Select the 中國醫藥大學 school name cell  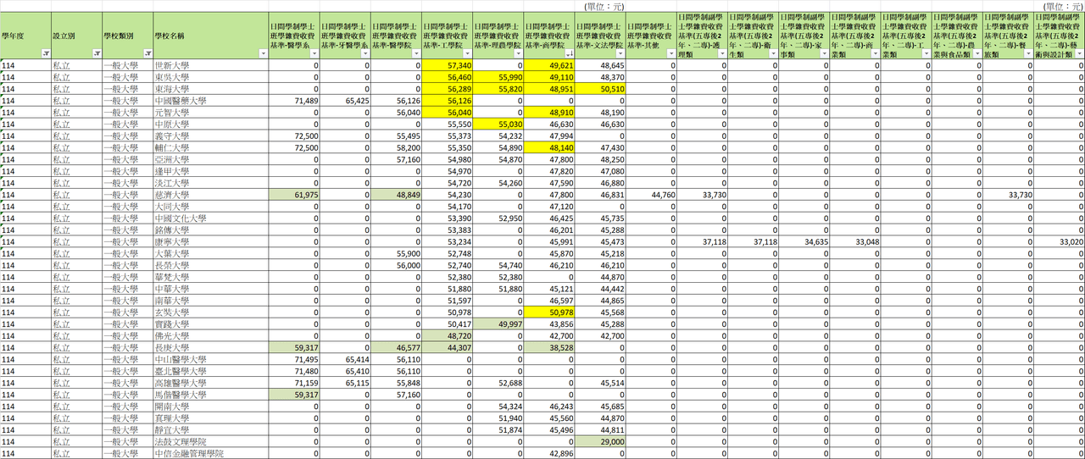coord(211,101)
